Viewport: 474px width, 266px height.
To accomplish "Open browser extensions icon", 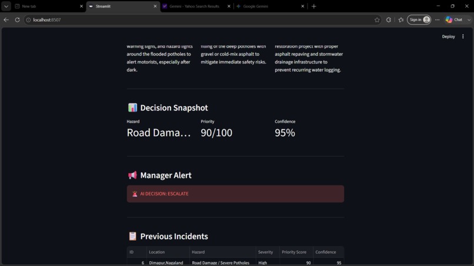I will pos(389,19).
